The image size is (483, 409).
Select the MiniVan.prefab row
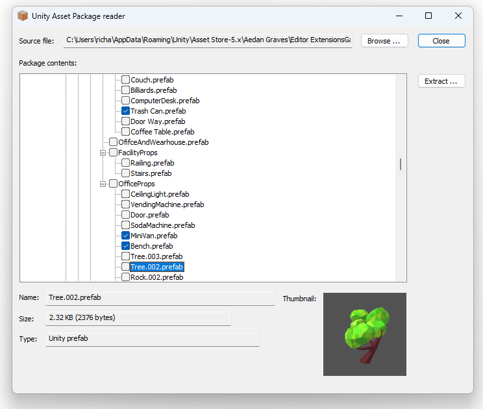[x=154, y=236]
